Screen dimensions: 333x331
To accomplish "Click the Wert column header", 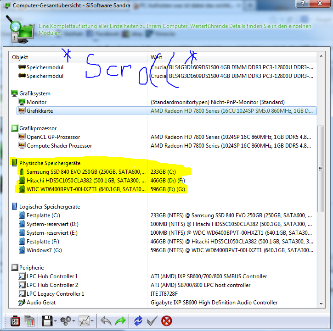I will click(x=232, y=57).
